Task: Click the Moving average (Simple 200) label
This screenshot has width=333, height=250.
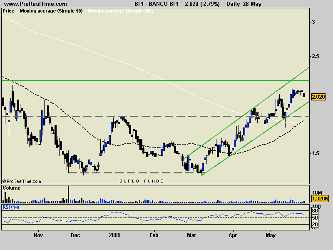Action: [121, 11]
